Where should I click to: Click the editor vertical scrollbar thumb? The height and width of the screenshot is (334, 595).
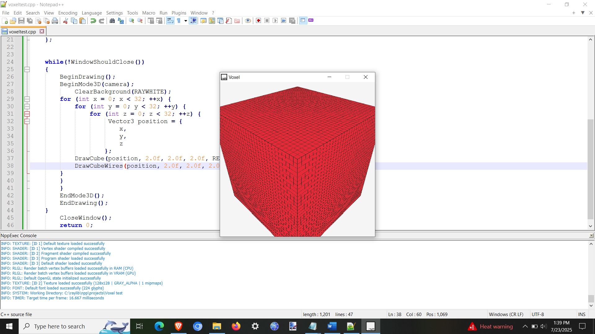591,169
